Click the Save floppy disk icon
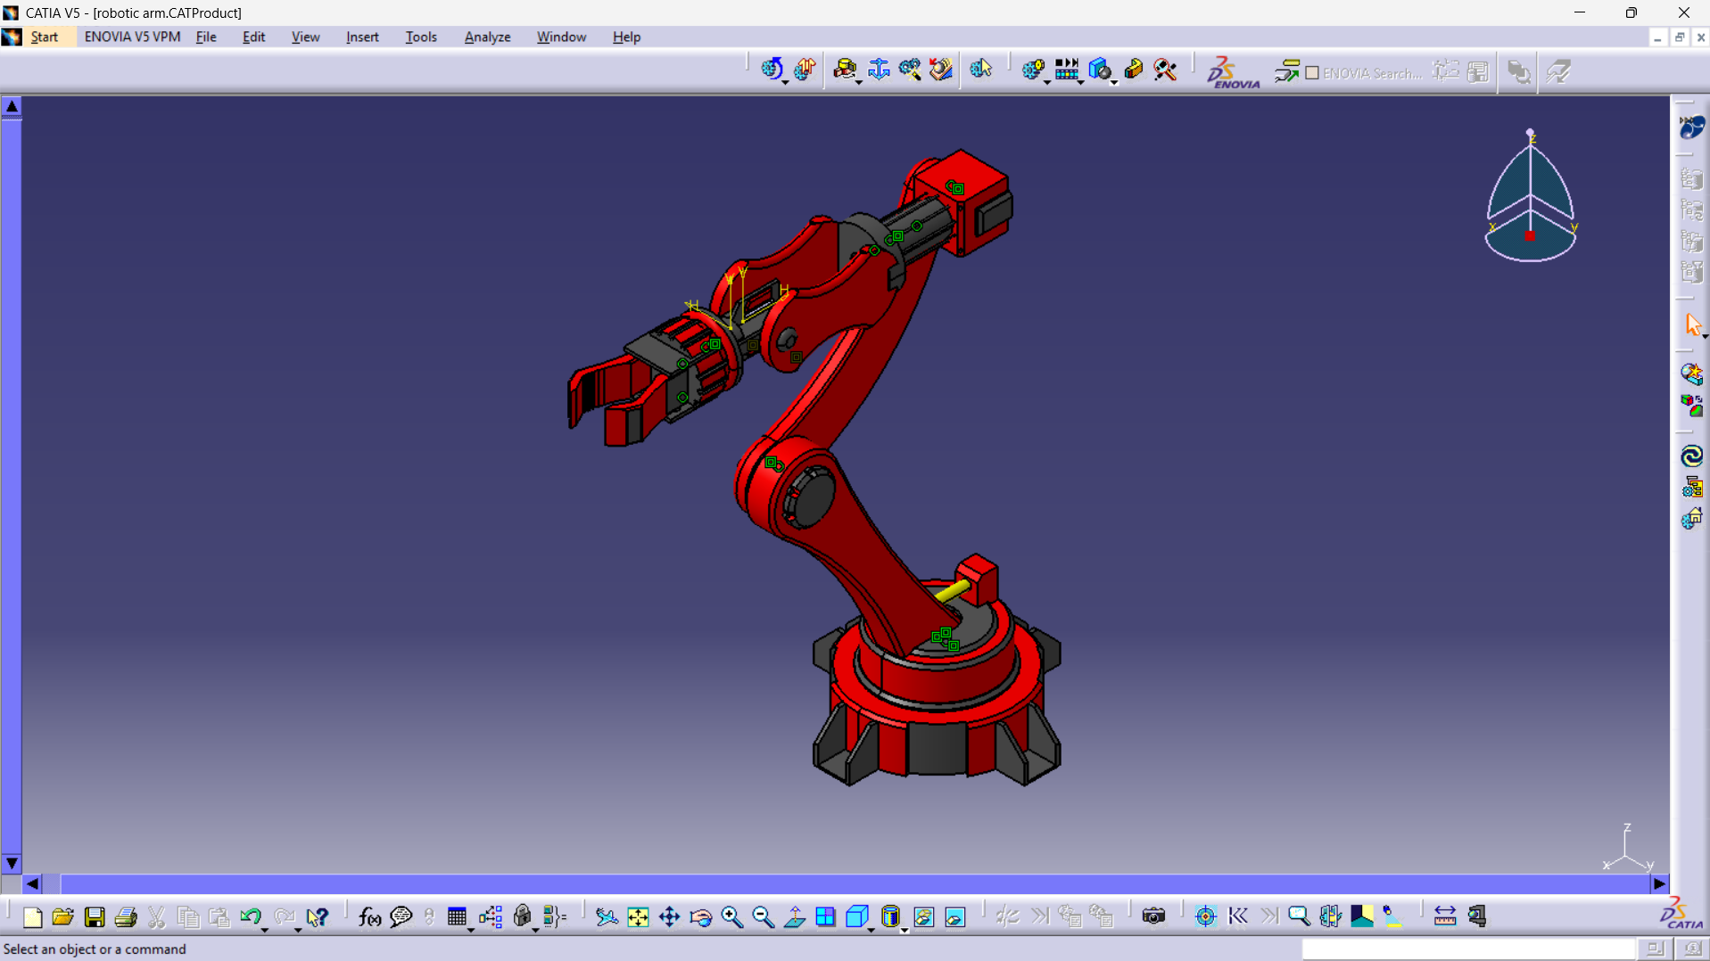Viewport: 1710px width, 961px height. tap(95, 916)
